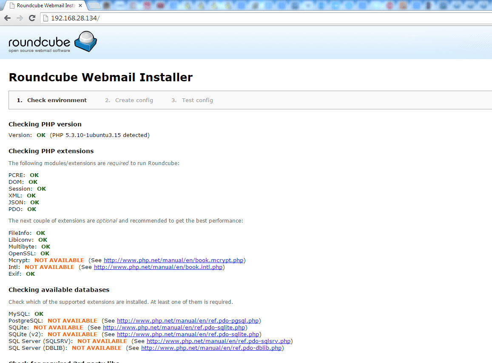The image size is (492, 363).
Task: Click the FileInfo OK status
Action: pos(40,233)
